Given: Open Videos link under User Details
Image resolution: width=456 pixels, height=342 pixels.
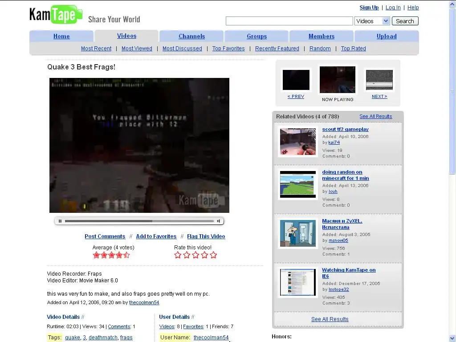Looking at the screenshot, I should point(167,326).
